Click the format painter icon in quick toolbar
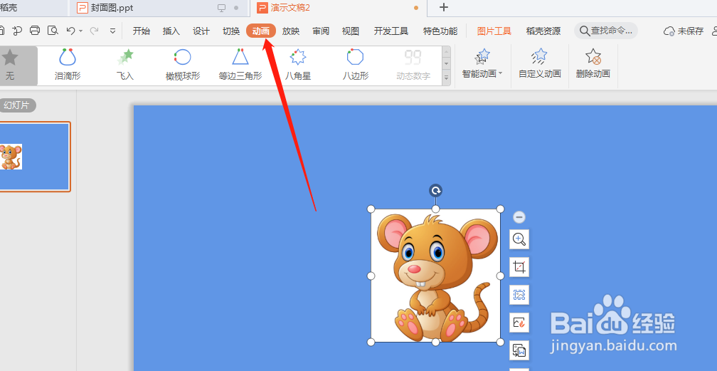 [17, 31]
